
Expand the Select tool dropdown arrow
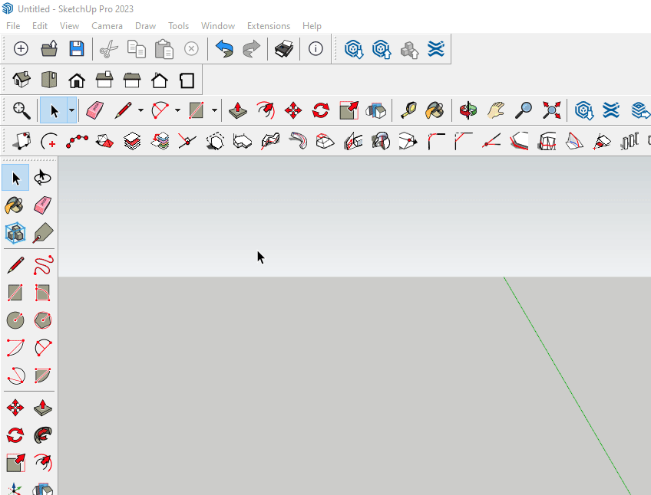(x=72, y=110)
